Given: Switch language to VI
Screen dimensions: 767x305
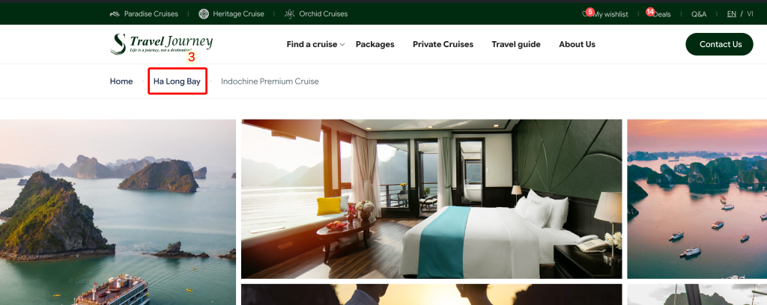Looking at the screenshot, I should tap(750, 13).
